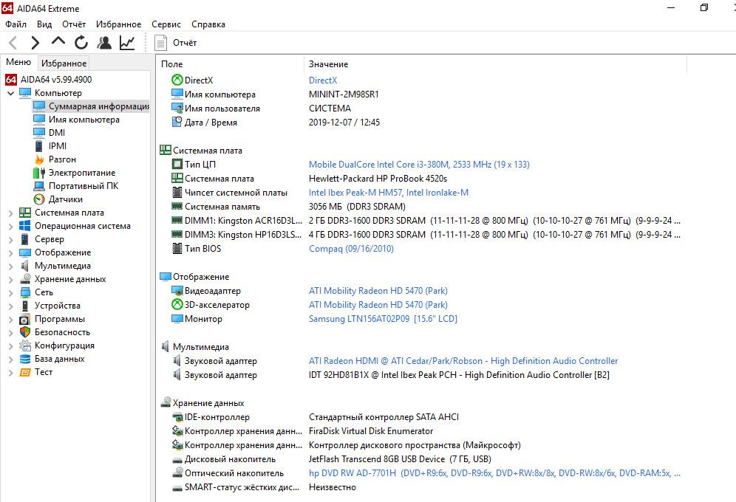
Task: Open the DirectX value link
Action: pyautogui.click(x=323, y=80)
